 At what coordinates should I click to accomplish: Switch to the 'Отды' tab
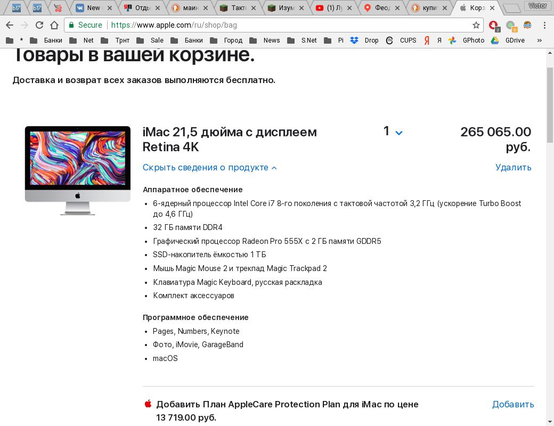(x=142, y=8)
